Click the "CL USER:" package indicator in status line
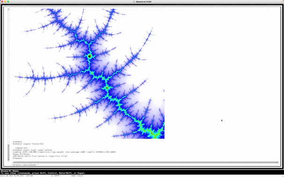Viewport: 284px width, 177px height. [55, 176]
